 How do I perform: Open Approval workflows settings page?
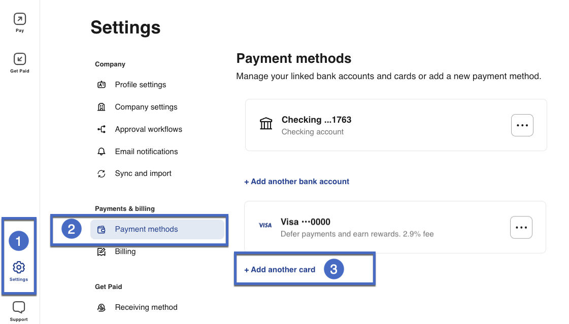coord(148,129)
